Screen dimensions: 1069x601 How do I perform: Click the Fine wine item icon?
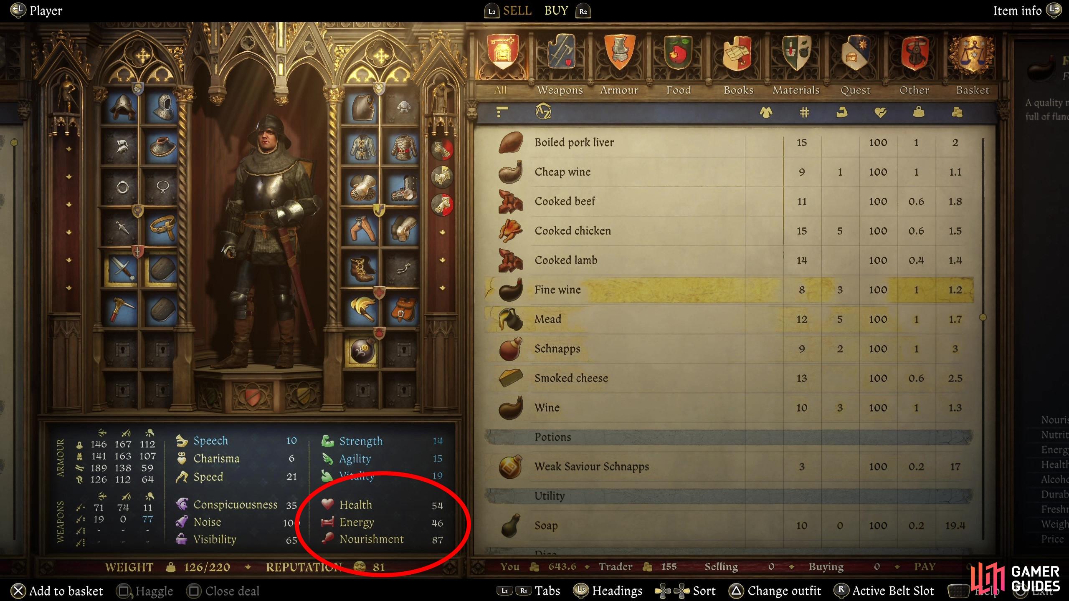(510, 290)
